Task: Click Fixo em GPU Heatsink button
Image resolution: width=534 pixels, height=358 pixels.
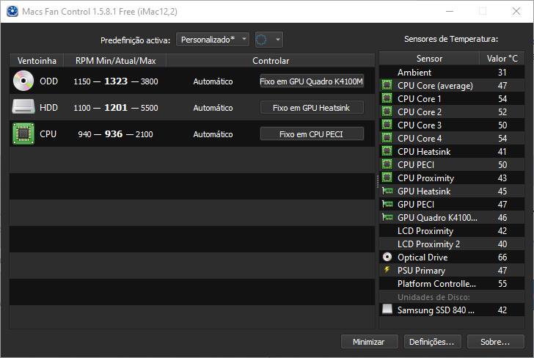Action: coord(312,108)
